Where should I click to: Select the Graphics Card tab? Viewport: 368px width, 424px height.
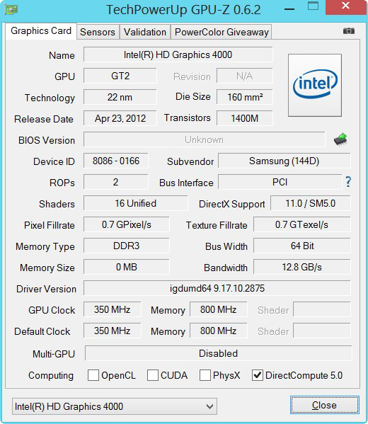41,31
